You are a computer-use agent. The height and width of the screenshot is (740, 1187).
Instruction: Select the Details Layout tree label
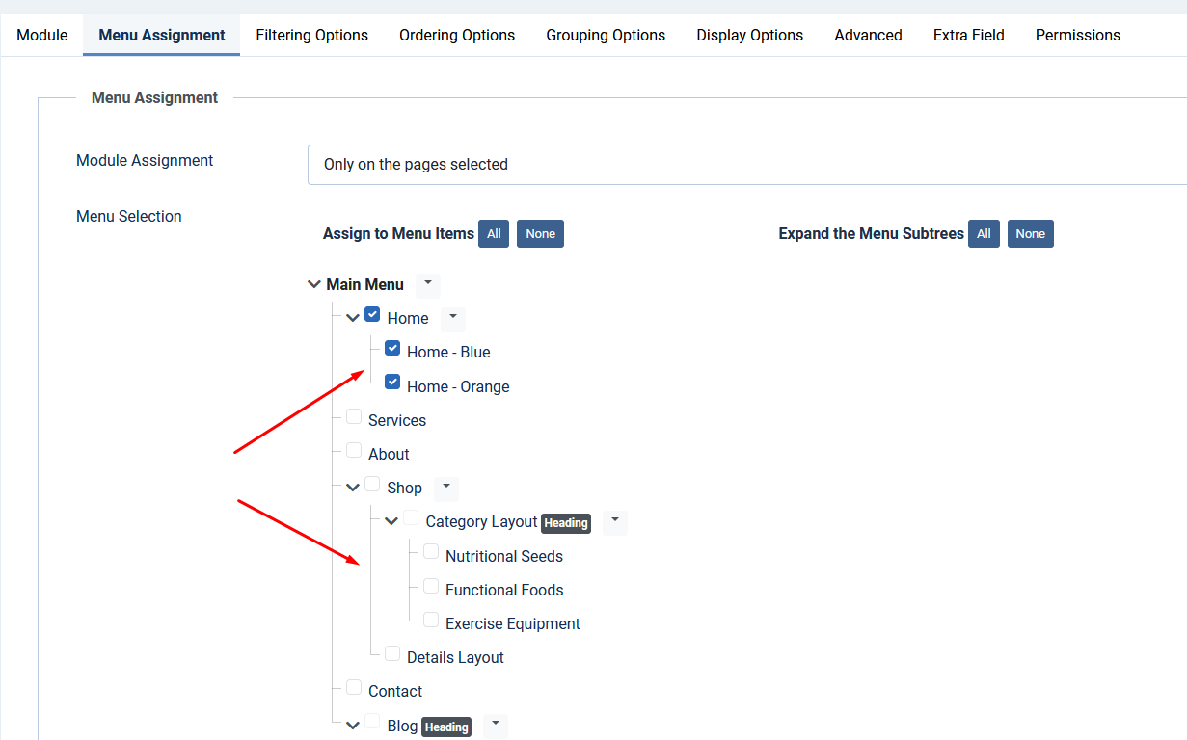click(x=455, y=658)
